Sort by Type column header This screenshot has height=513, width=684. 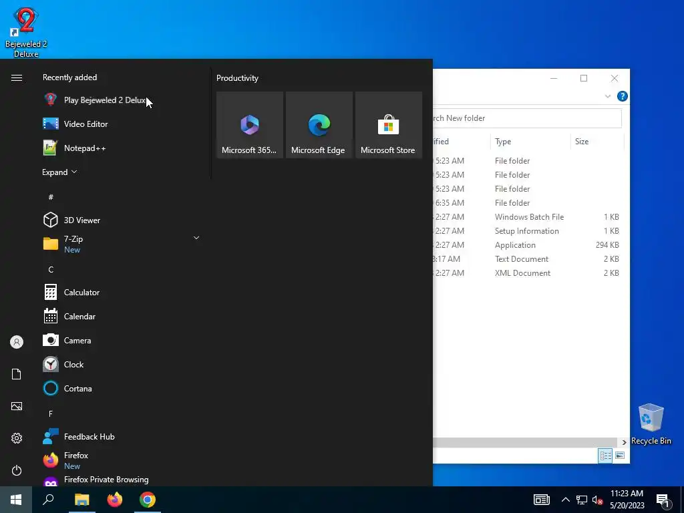530,142
